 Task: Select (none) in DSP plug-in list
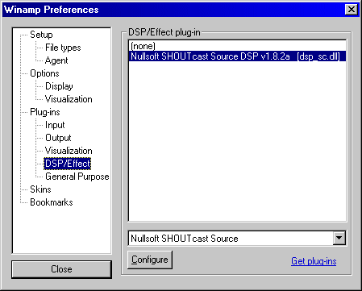click(238, 46)
